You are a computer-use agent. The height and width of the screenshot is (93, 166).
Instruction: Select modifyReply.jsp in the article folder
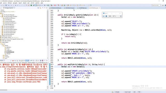click(10, 52)
